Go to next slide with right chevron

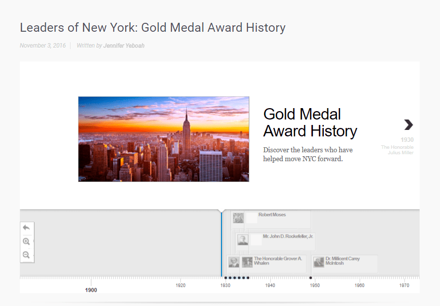pos(408,124)
